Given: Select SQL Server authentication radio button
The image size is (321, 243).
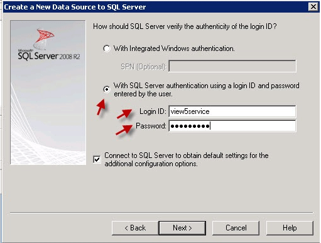Looking at the screenshot, I should click(x=107, y=89).
